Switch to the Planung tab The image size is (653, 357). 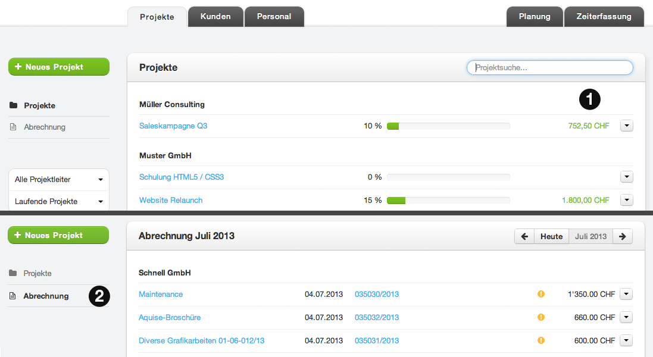click(x=535, y=17)
